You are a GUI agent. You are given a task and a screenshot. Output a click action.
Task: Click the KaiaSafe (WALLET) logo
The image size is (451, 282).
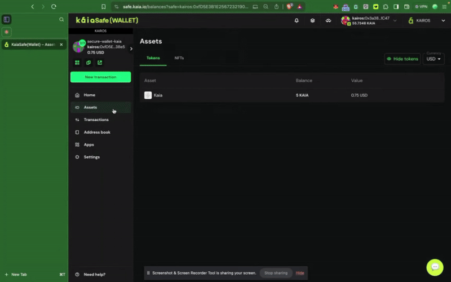[x=107, y=20]
